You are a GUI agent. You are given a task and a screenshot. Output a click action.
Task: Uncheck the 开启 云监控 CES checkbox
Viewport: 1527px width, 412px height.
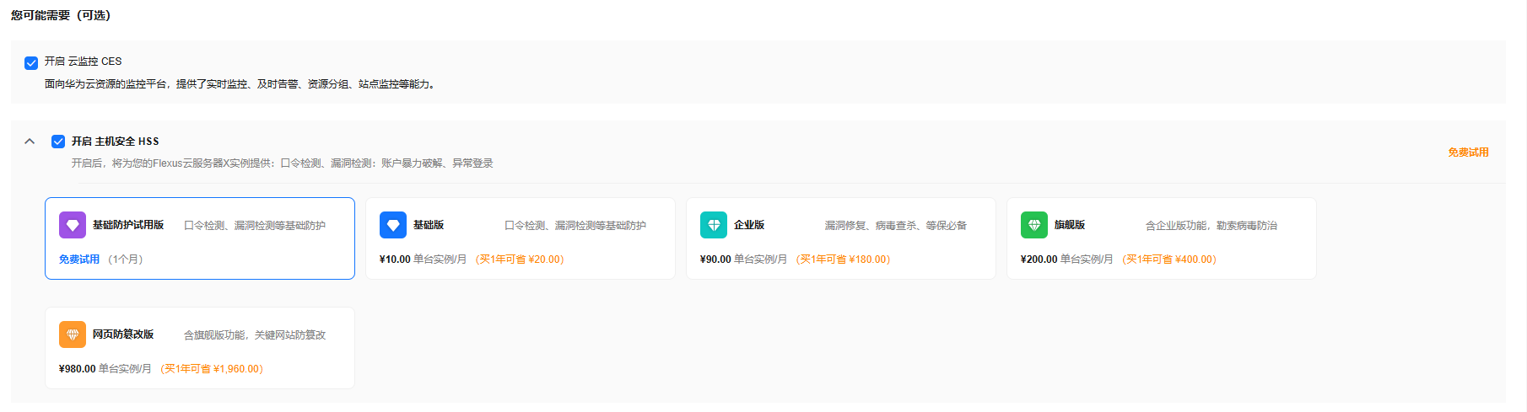pos(31,62)
